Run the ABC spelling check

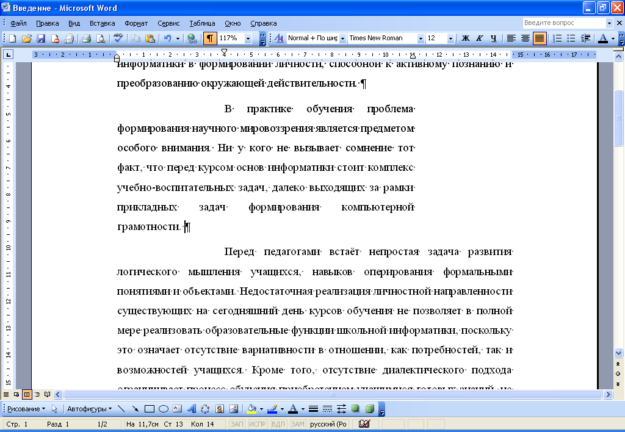click(x=118, y=38)
